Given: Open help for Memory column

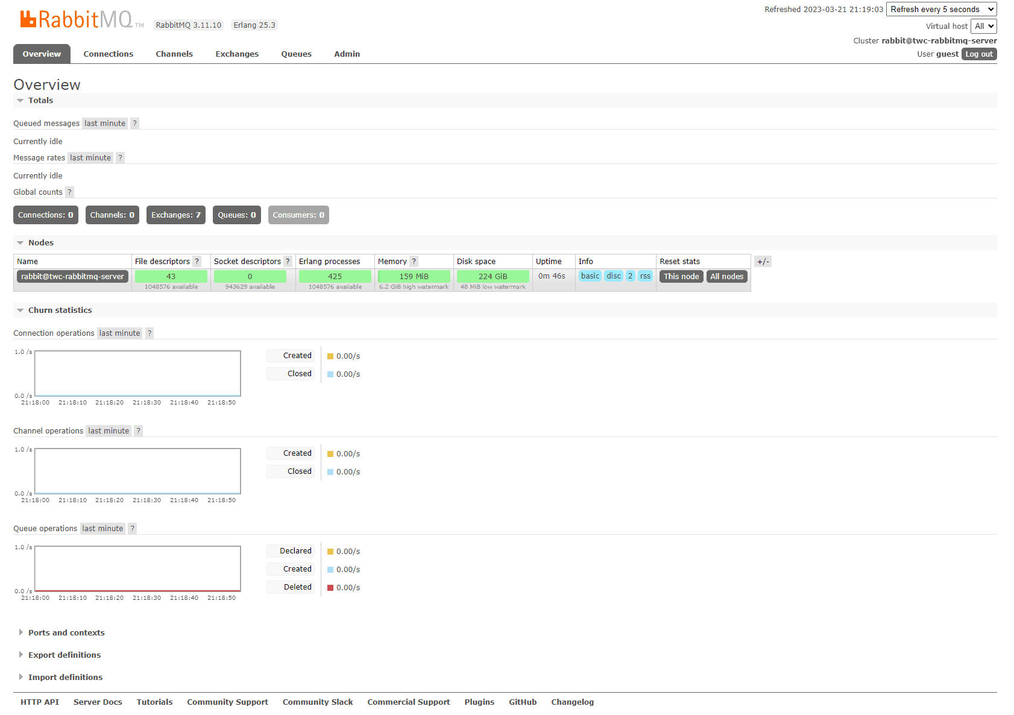Looking at the screenshot, I should (x=414, y=261).
